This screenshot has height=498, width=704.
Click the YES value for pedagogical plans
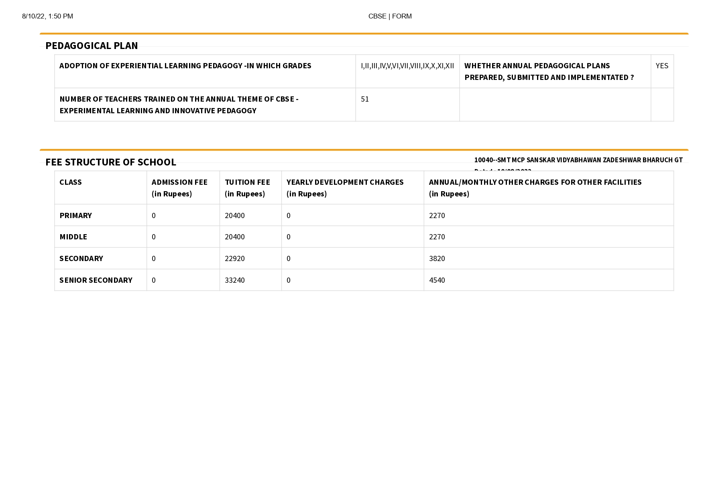tap(662, 66)
